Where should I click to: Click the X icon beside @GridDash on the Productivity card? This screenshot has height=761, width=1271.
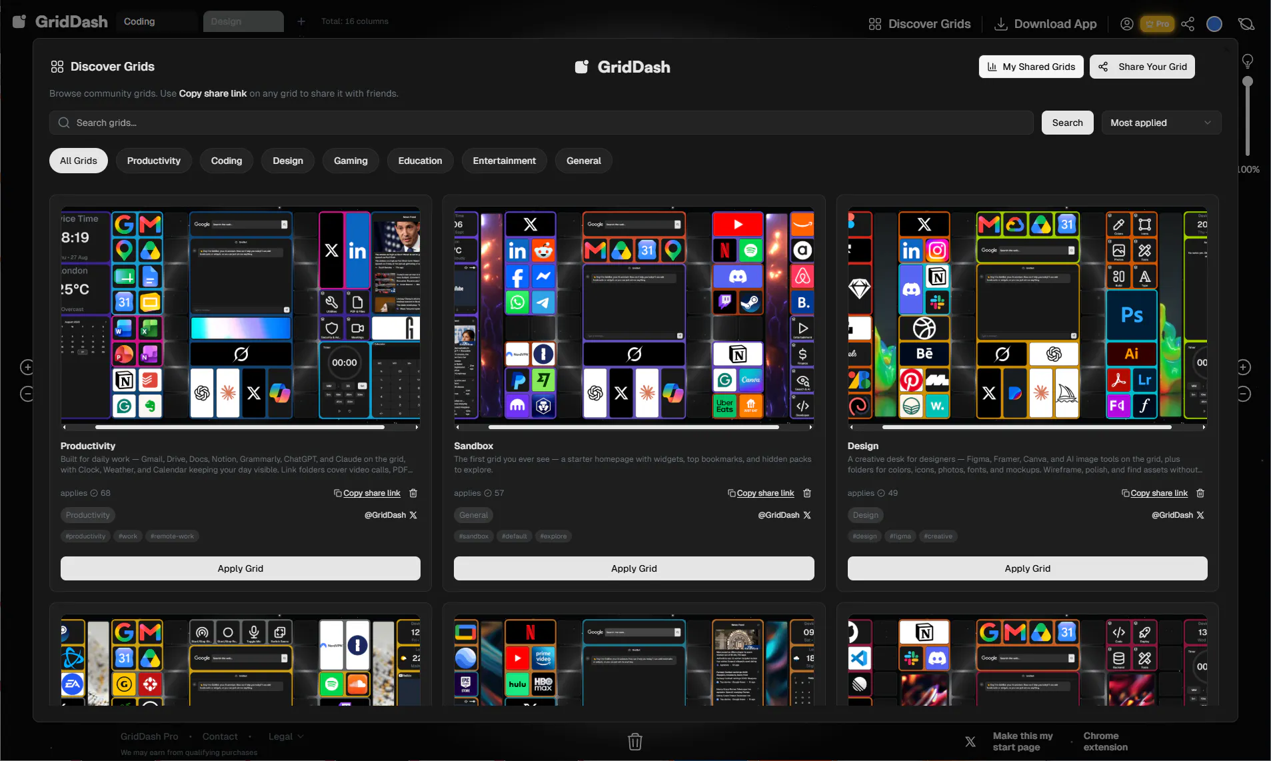(x=413, y=515)
